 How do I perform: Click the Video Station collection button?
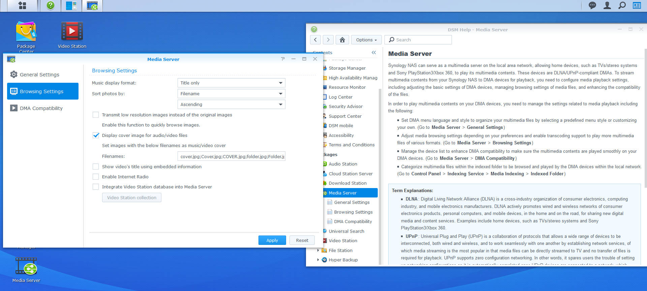pyautogui.click(x=132, y=197)
